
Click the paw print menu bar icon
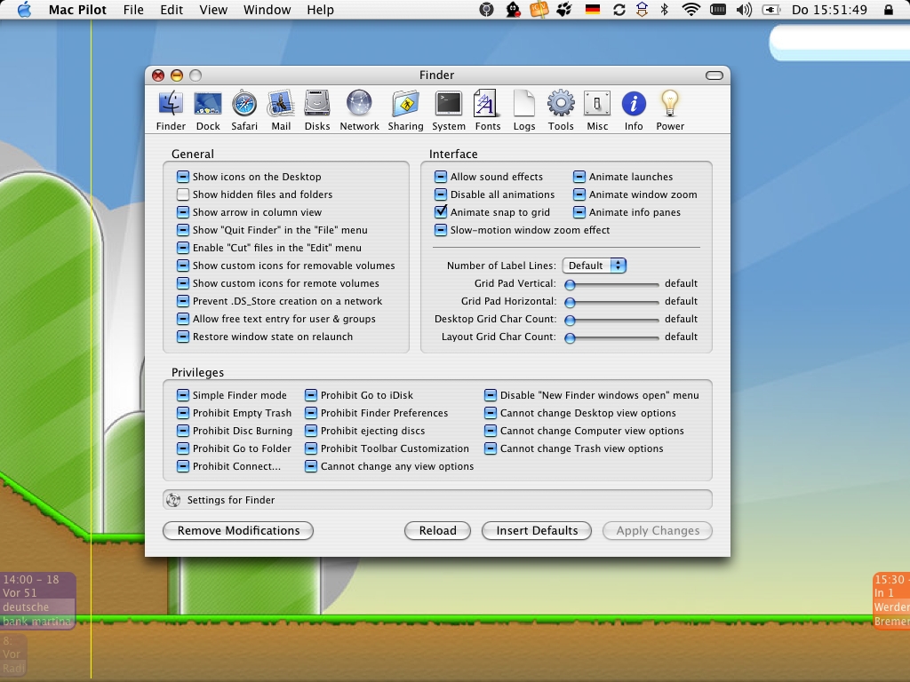point(564,9)
